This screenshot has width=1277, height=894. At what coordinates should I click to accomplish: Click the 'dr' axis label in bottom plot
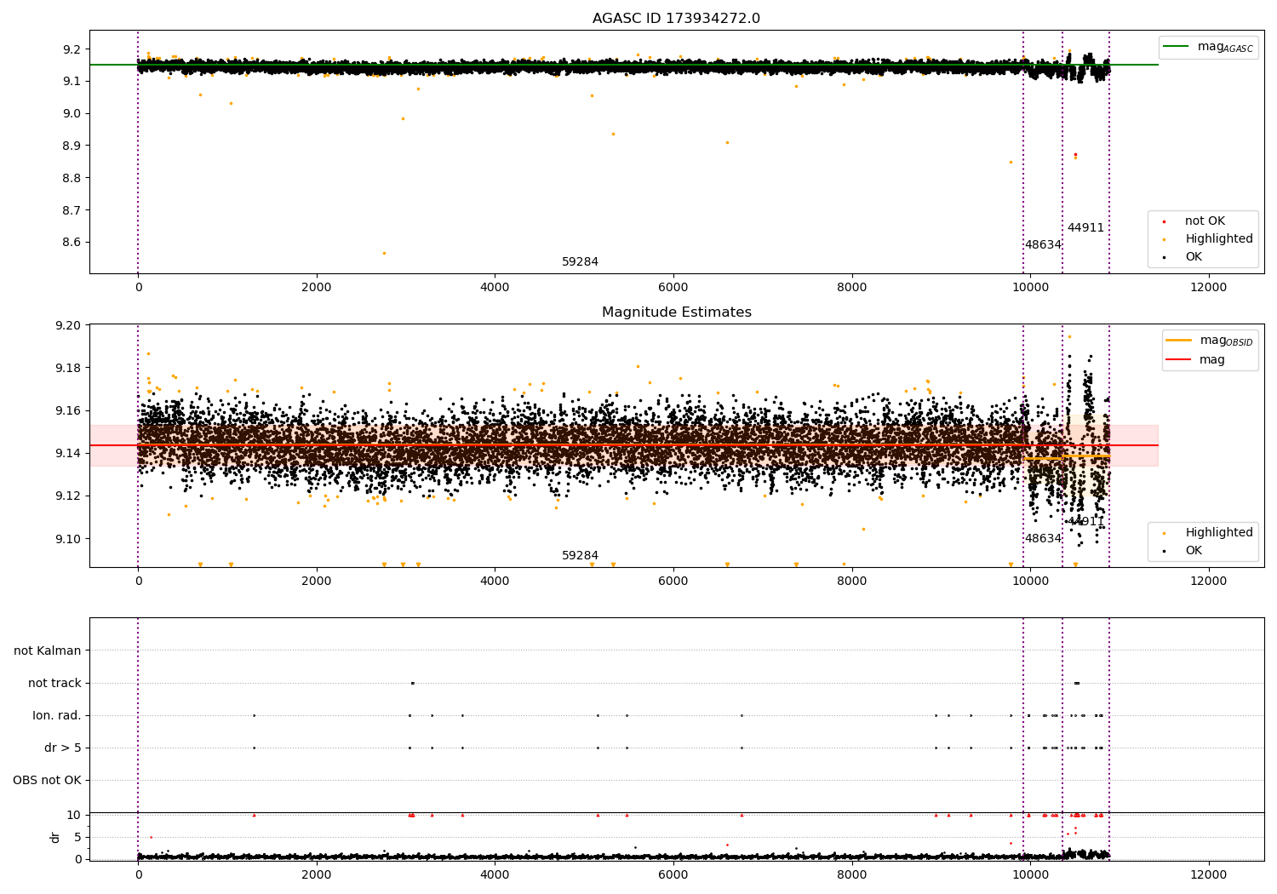(55, 837)
